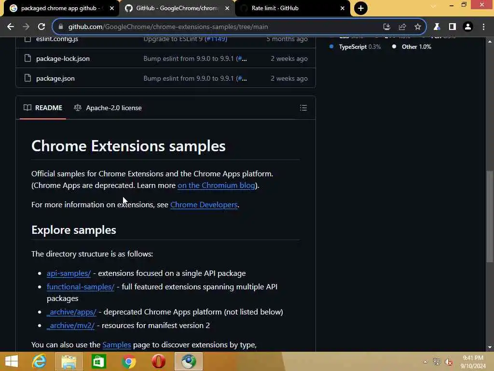494x371 pixels.
Task: Switch to Apache-2.0 license tab
Action: (x=108, y=108)
